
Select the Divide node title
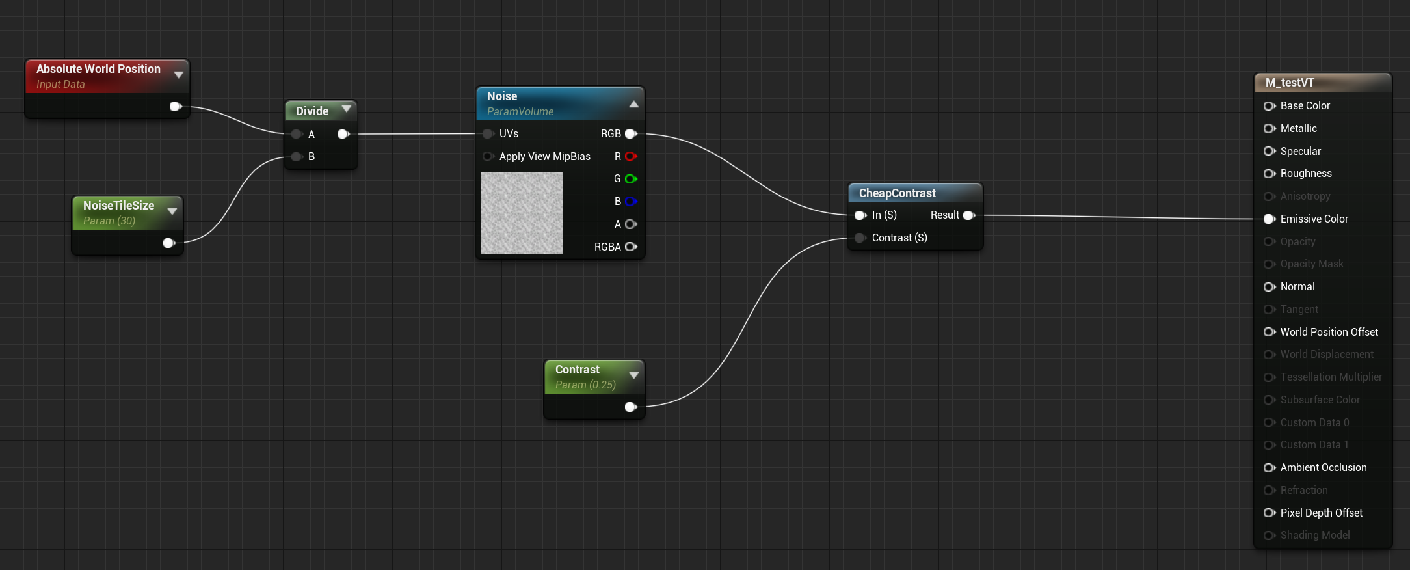click(312, 111)
